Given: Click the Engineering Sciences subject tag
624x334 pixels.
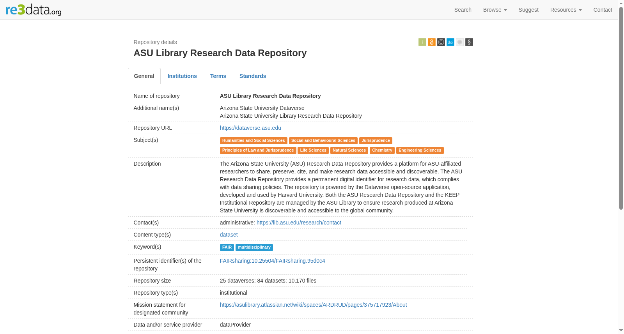Looking at the screenshot, I should 420,150.
